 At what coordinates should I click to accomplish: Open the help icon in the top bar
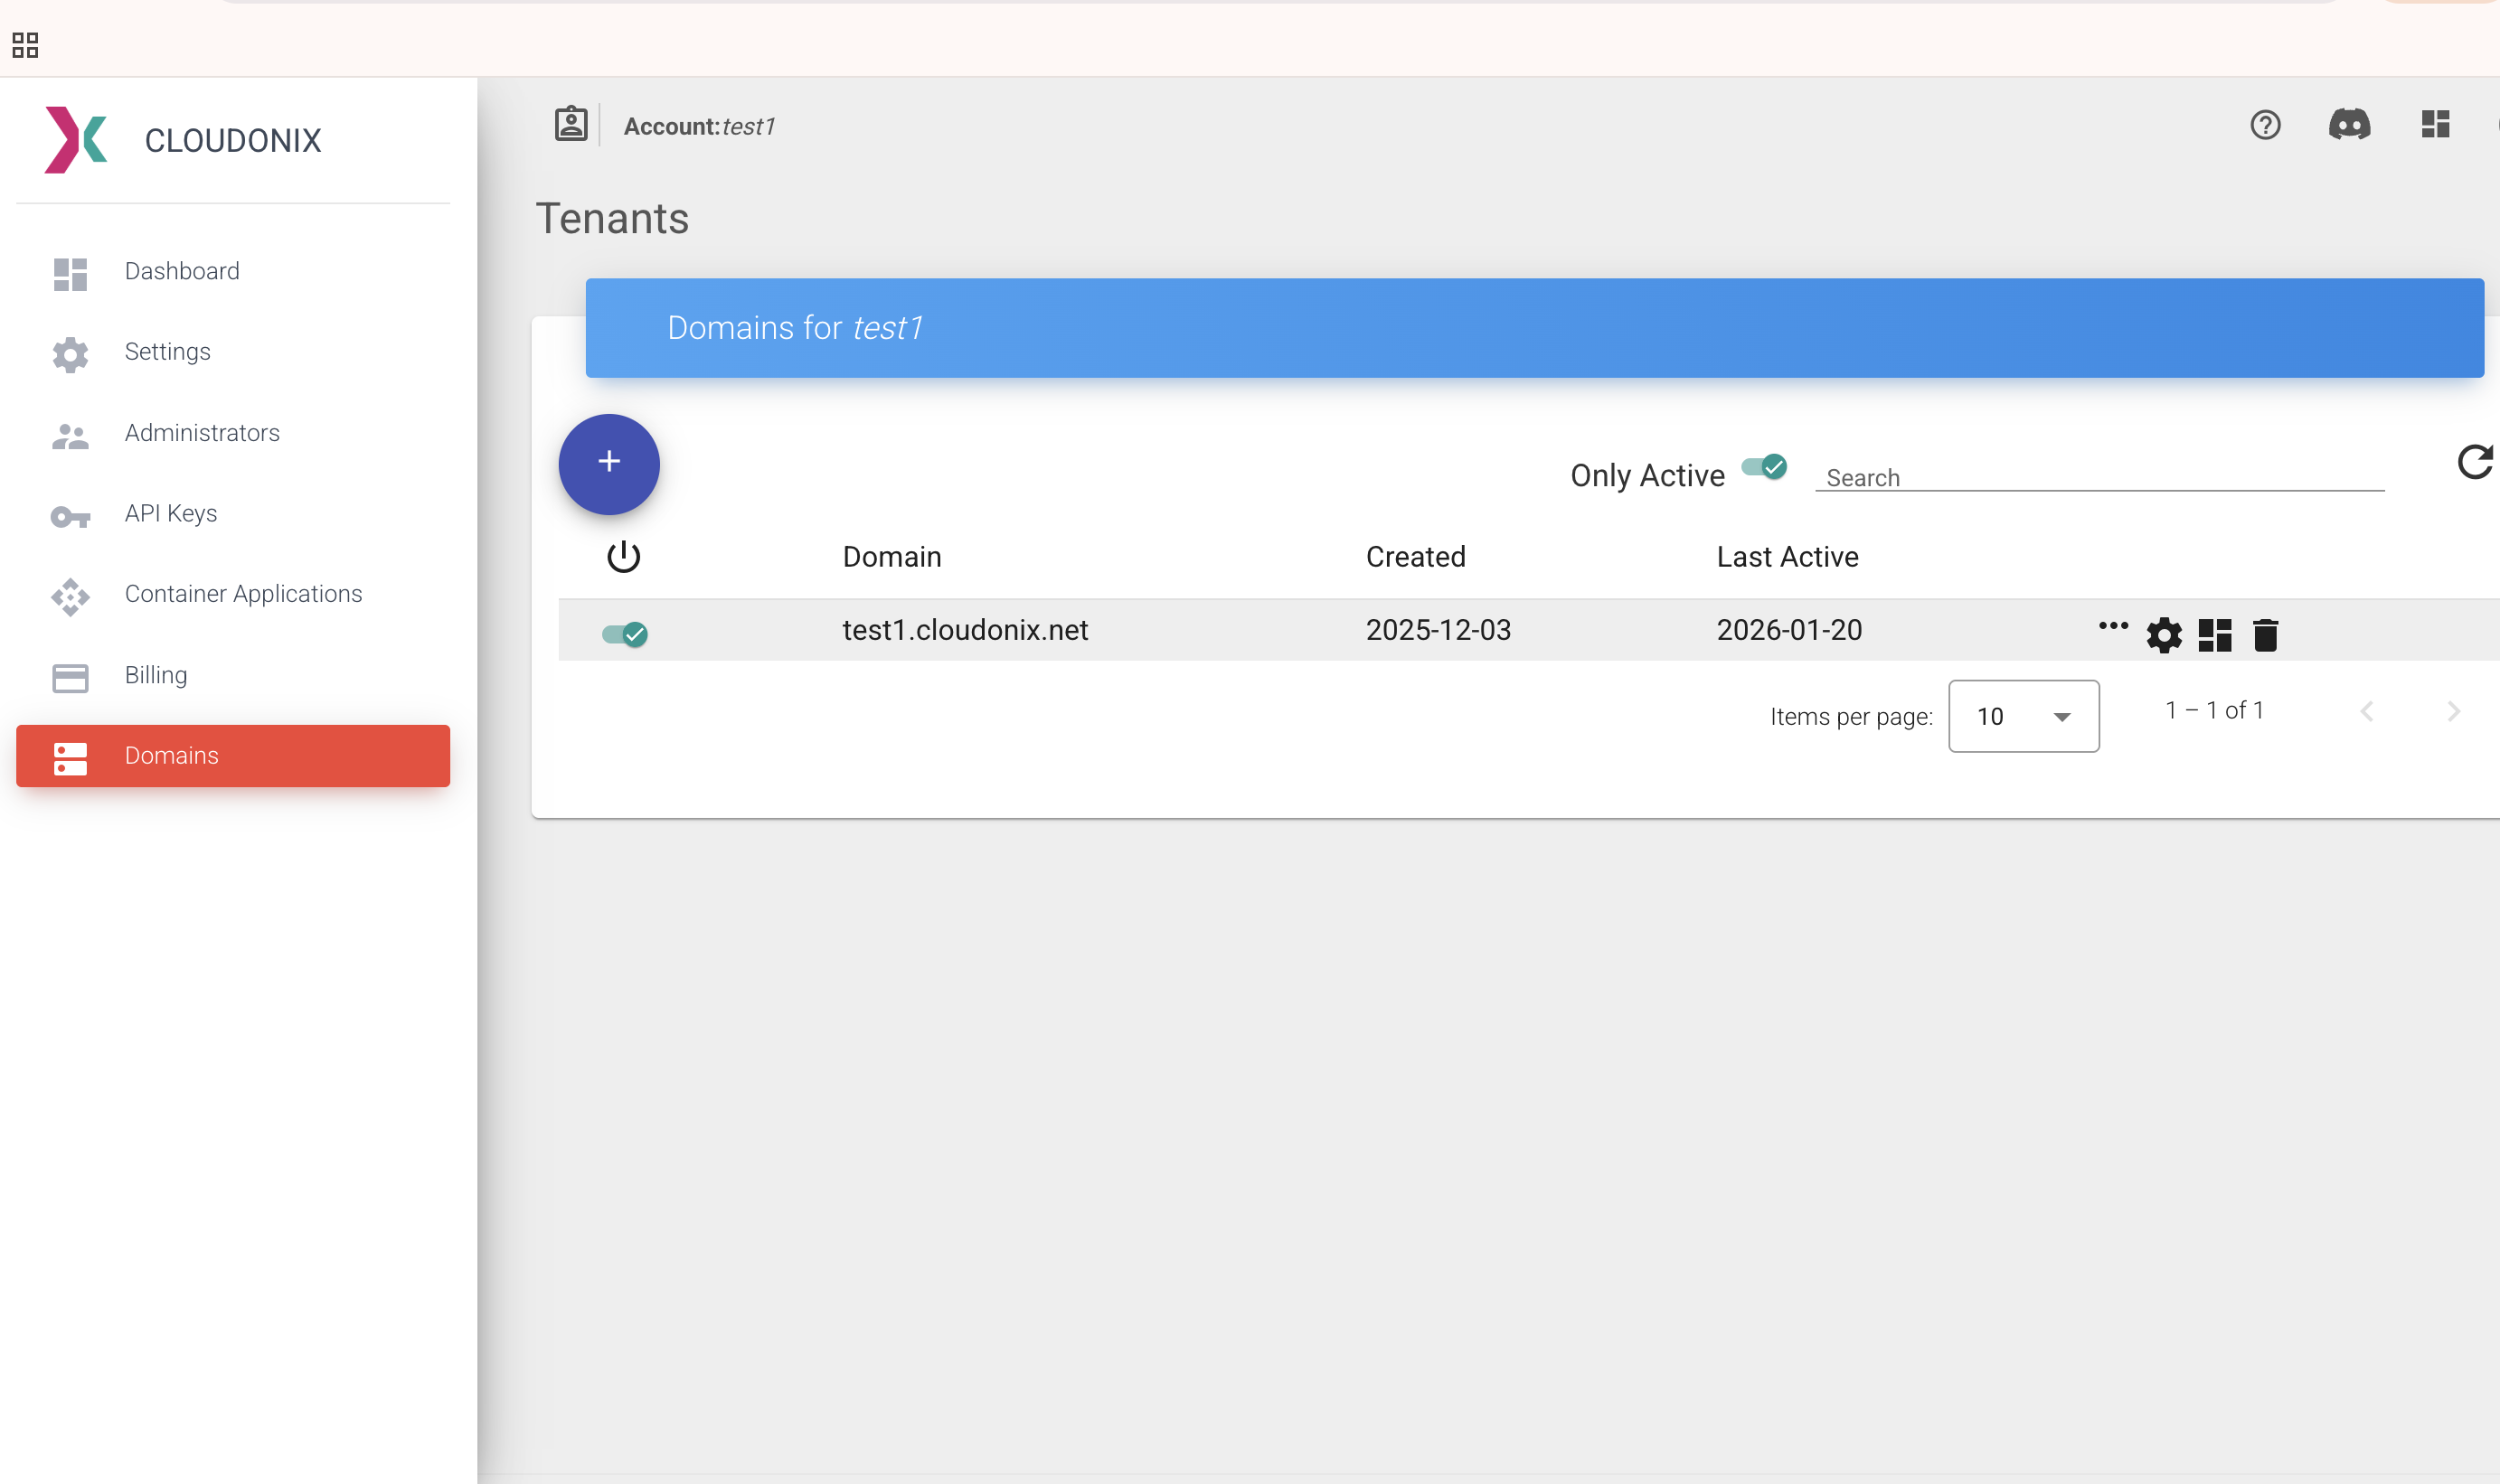2265,125
